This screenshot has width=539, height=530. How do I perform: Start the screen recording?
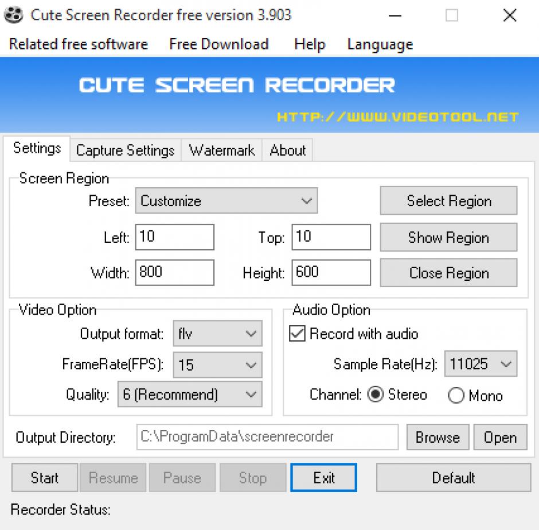click(x=45, y=478)
